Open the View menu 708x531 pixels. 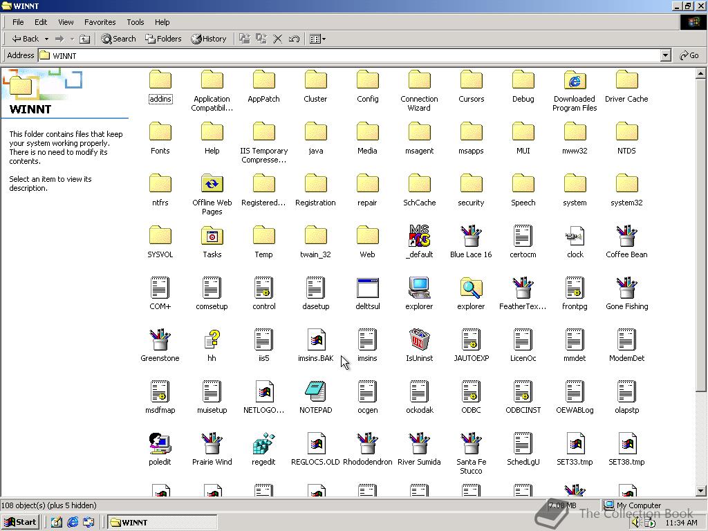coord(66,22)
